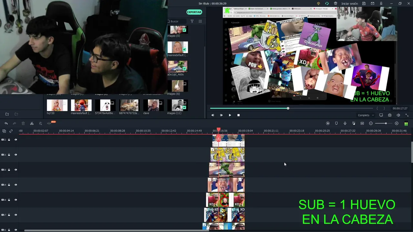Lock track 18 with padlock
The width and height of the screenshot is (413, 232).
point(9,200)
